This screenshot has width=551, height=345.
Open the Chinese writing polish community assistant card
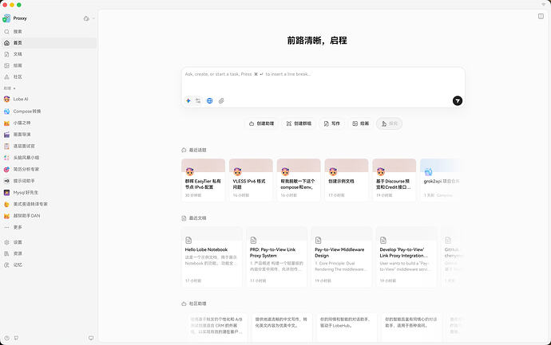coord(282,327)
